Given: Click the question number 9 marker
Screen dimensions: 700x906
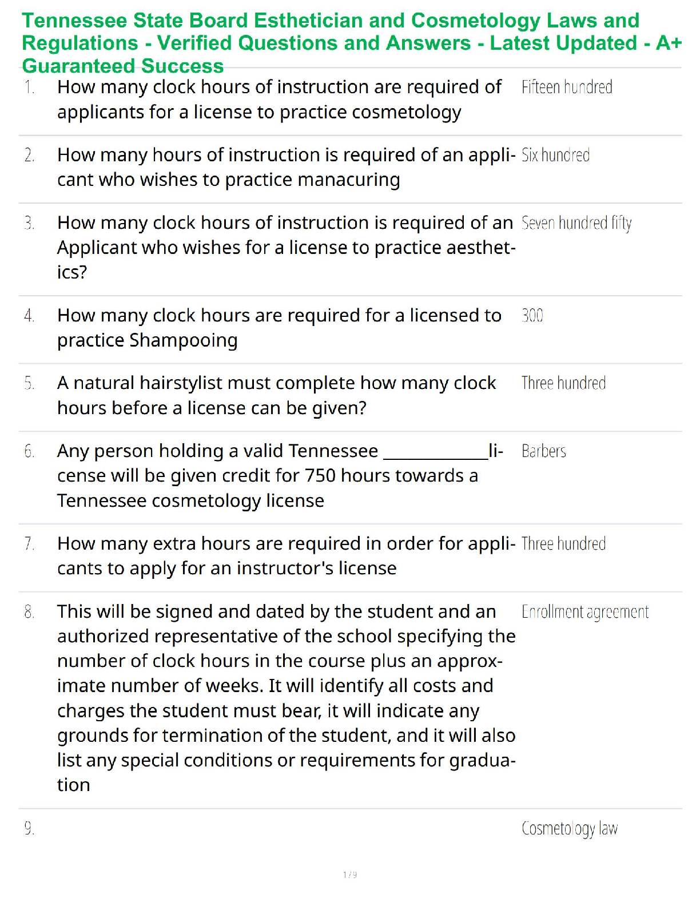Looking at the screenshot, I should pyautogui.click(x=29, y=829).
